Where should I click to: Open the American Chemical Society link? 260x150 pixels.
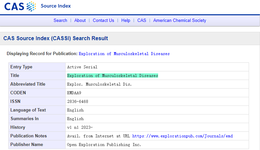click(179, 20)
